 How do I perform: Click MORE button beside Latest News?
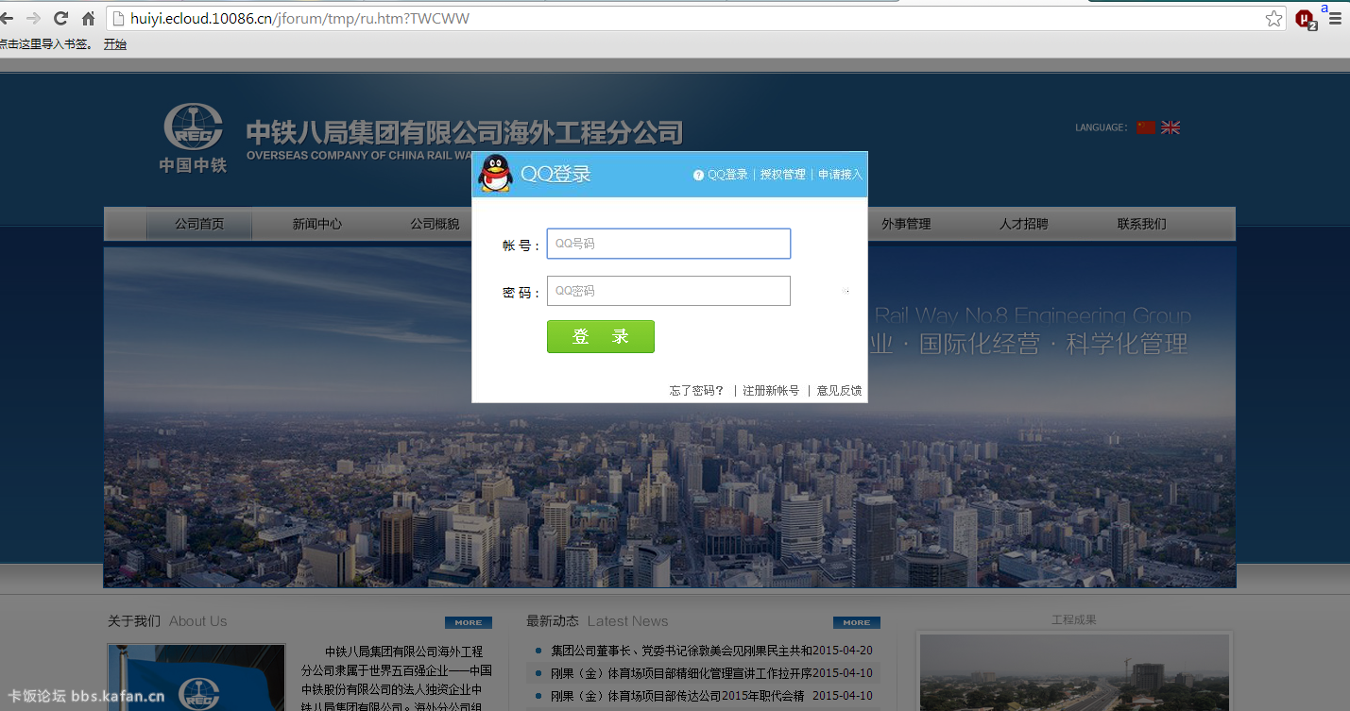click(857, 622)
